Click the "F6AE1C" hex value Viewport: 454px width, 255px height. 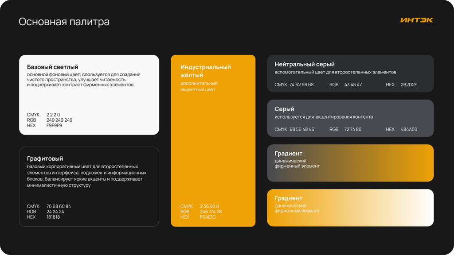click(207, 217)
